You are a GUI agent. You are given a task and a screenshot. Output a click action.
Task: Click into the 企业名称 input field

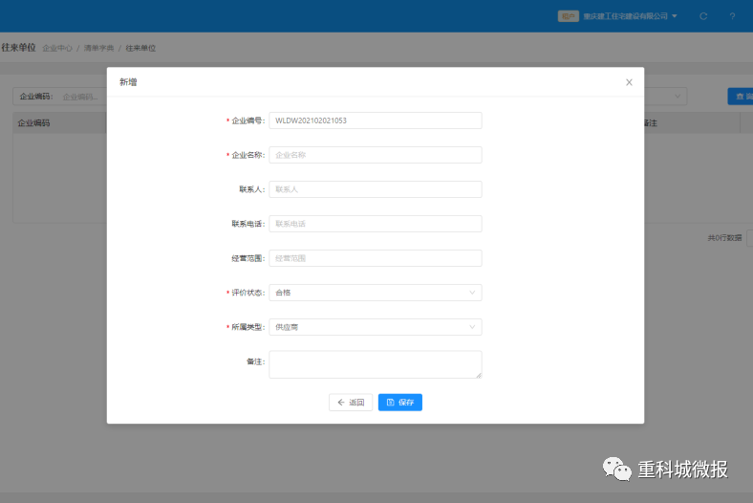pos(375,155)
